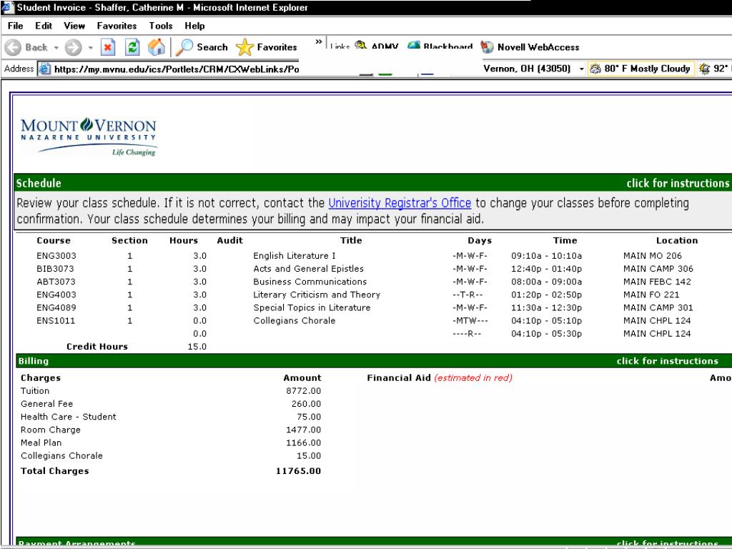Click the Health Care - Student charge

tap(68, 417)
